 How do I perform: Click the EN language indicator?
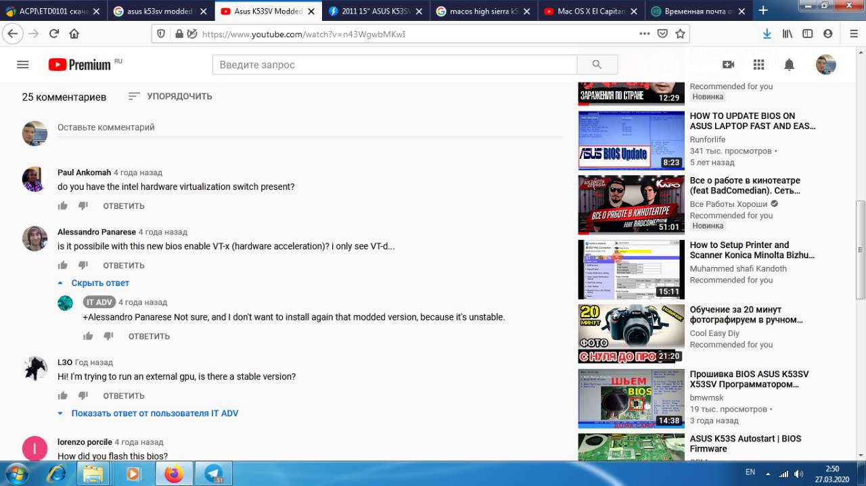point(750,472)
